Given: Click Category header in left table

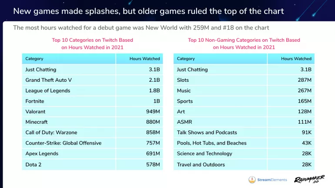Looking at the screenshot, I should tap(34, 59).
